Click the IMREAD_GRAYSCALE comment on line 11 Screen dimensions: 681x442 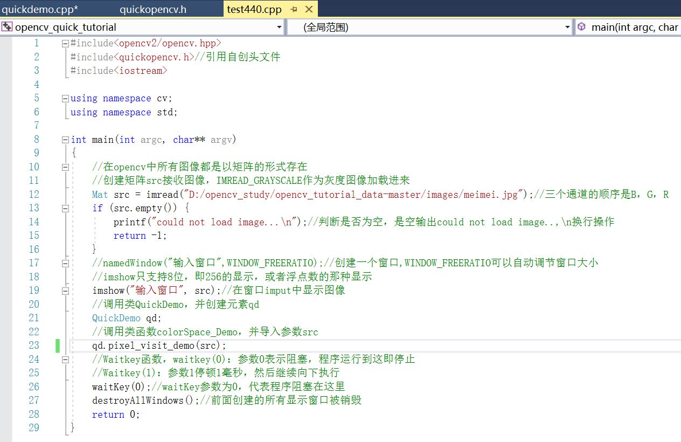tap(251, 181)
